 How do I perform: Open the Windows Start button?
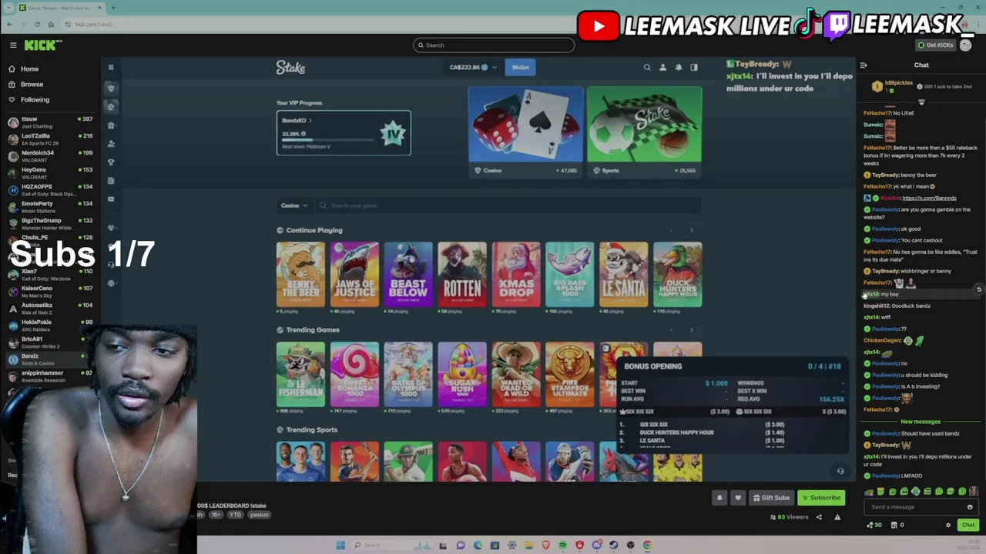tap(340, 546)
